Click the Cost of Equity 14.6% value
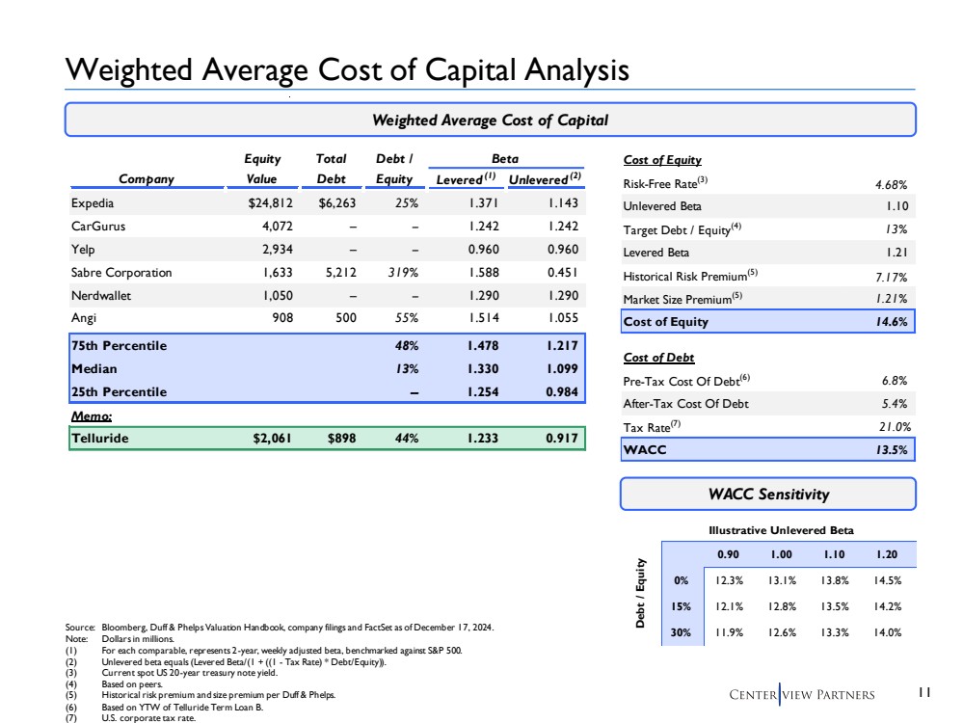This screenshot has height=723, width=963. [893, 321]
